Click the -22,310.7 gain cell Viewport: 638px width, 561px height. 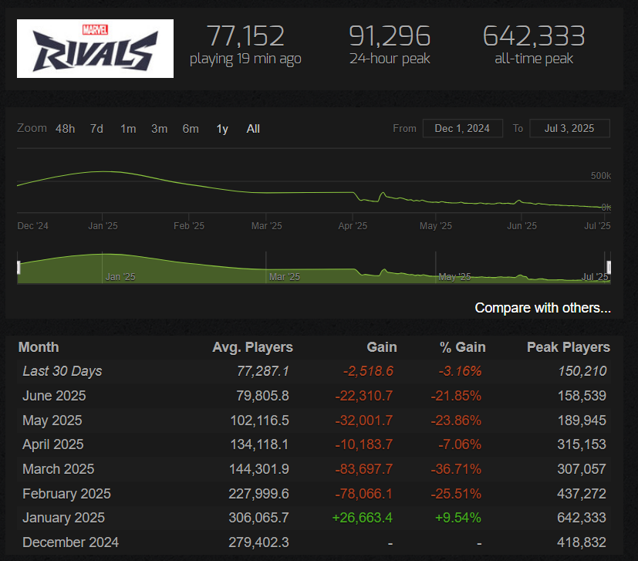364,396
